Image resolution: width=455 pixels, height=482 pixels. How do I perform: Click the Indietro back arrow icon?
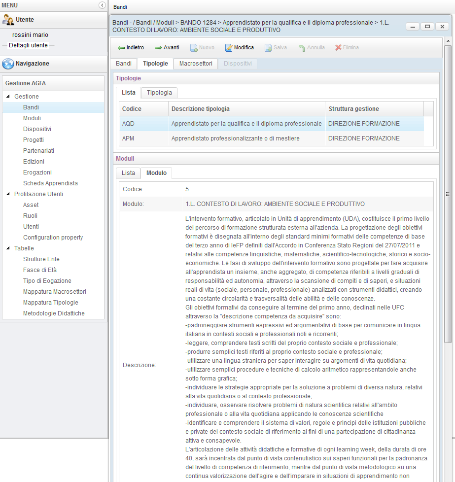coord(121,48)
